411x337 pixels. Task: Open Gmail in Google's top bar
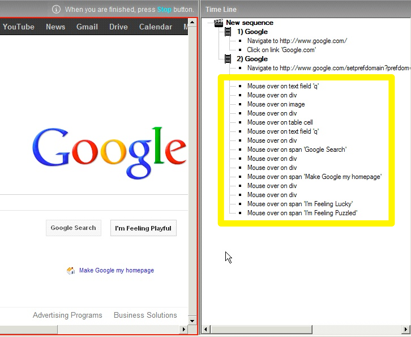click(x=87, y=27)
